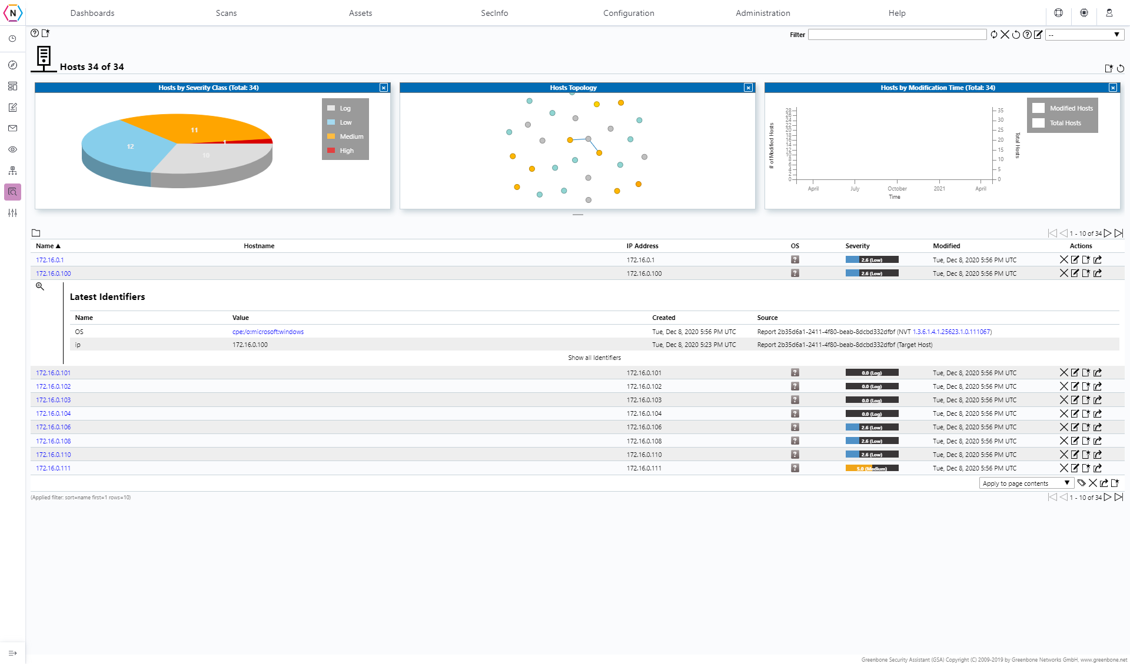Toggle the Low legend entry
The width and height of the screenshot is (1130, 664).
pos(340,122)
